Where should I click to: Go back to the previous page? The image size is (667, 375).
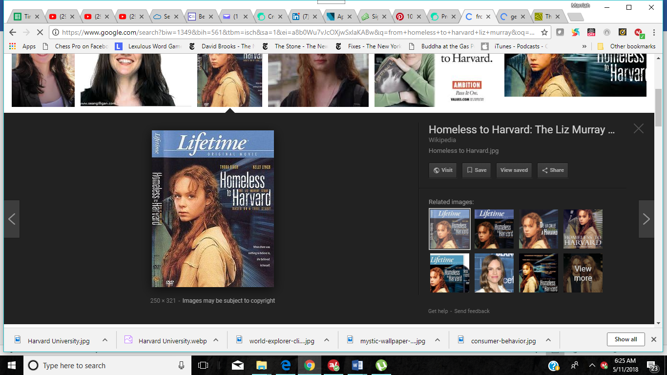[x=13, y=32]
